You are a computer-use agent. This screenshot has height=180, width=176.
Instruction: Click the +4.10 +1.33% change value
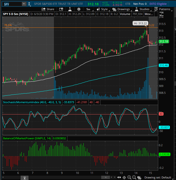(x=106, y=4)
